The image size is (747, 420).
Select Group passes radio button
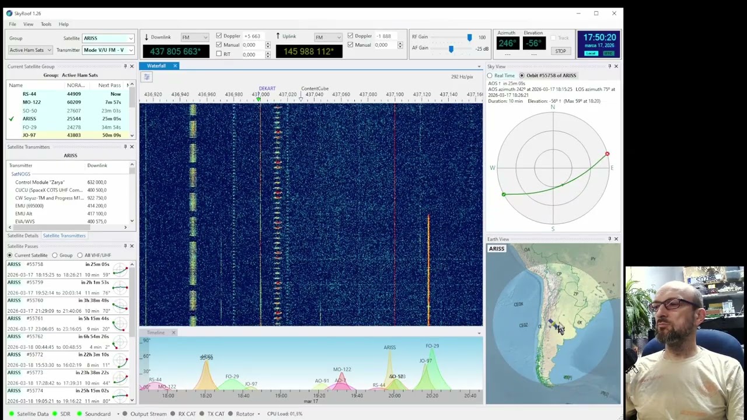55,256
